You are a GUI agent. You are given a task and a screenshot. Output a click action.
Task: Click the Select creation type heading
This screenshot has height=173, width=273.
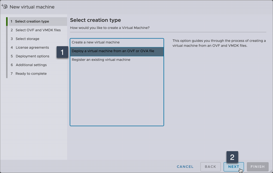click(x=95, y=20)
